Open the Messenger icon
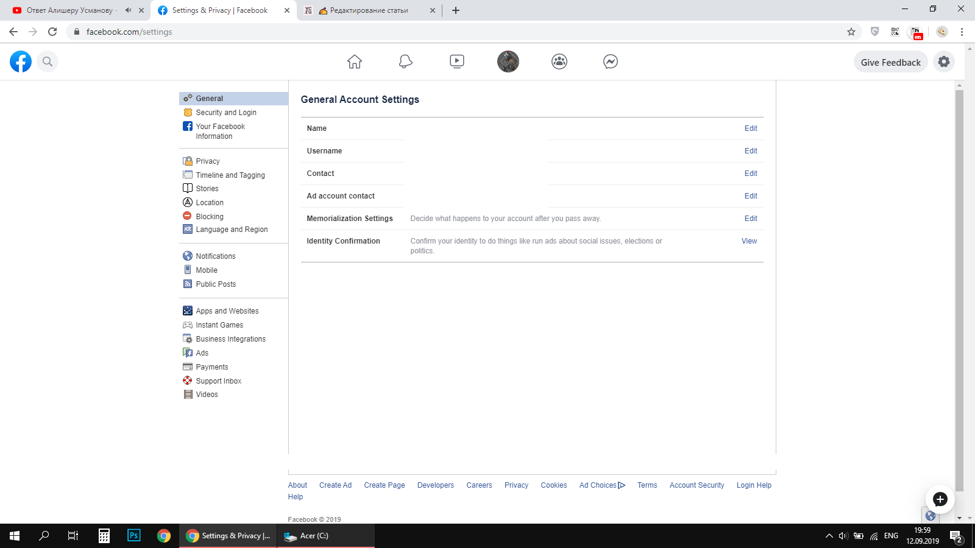Screen dimensions: 975x548 611,61
